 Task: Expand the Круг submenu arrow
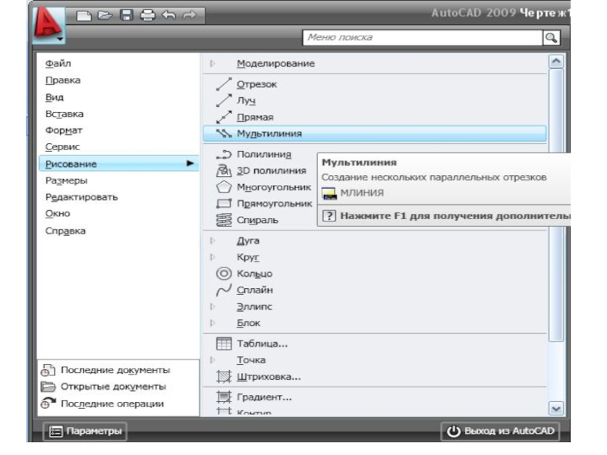pos(212,257)
